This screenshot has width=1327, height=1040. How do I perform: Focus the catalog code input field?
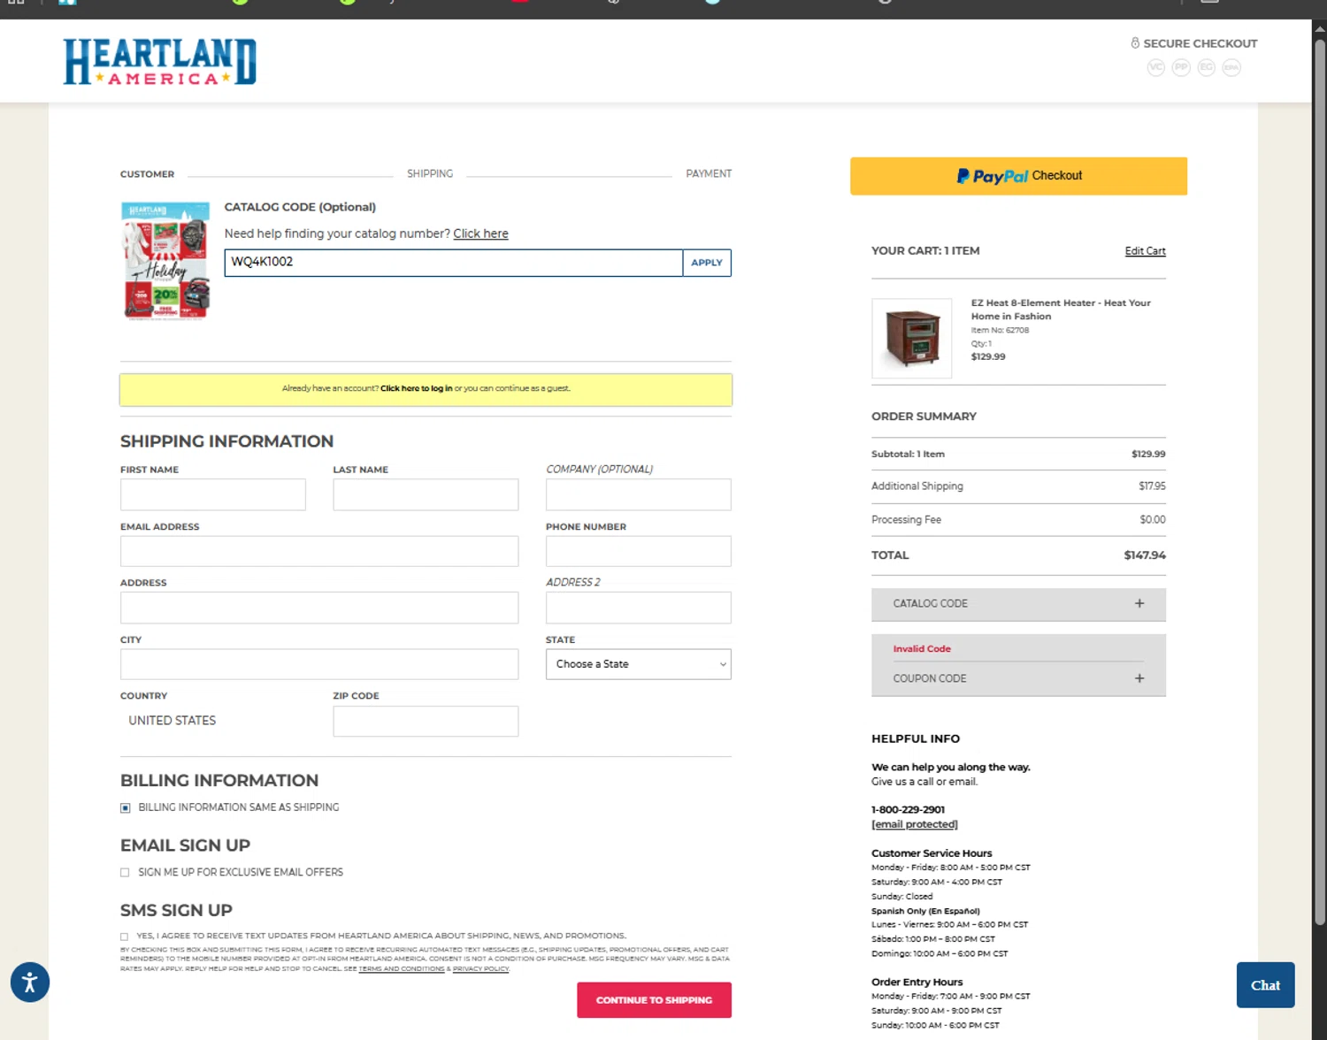click(453, 263)
